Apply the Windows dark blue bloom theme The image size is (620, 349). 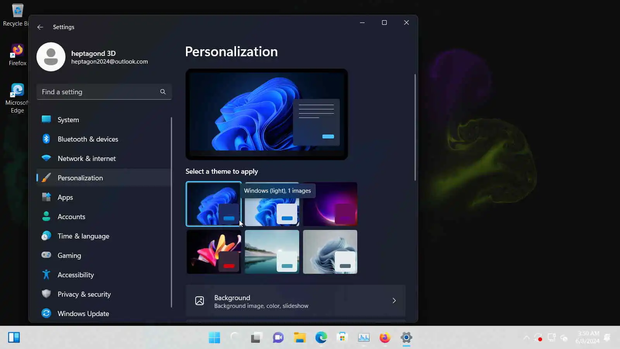pyautogui.click(x=214, y=204)
